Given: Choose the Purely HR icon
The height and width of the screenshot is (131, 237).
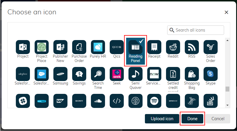Looking at the screenshot, I should tap(98, 47).
